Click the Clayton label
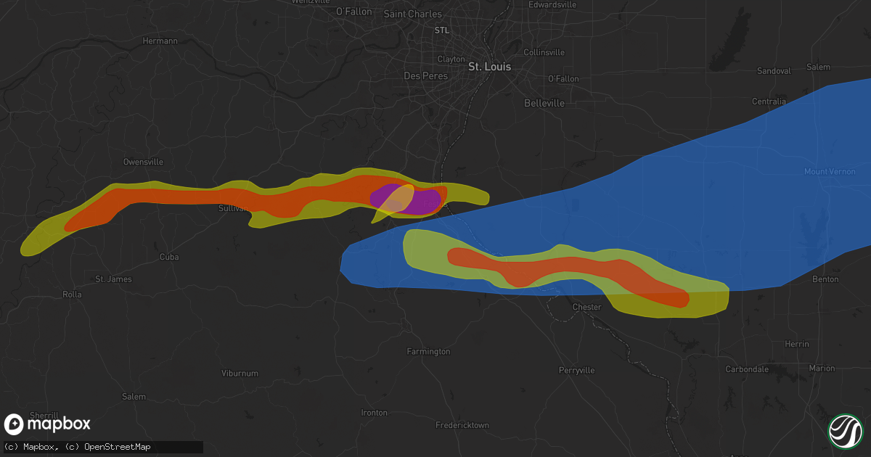Screen dimensions: 871x457 tap(451, 59)
